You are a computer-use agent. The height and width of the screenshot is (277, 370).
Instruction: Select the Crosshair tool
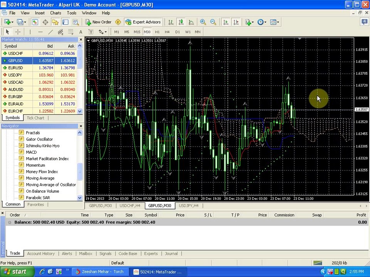18,32
